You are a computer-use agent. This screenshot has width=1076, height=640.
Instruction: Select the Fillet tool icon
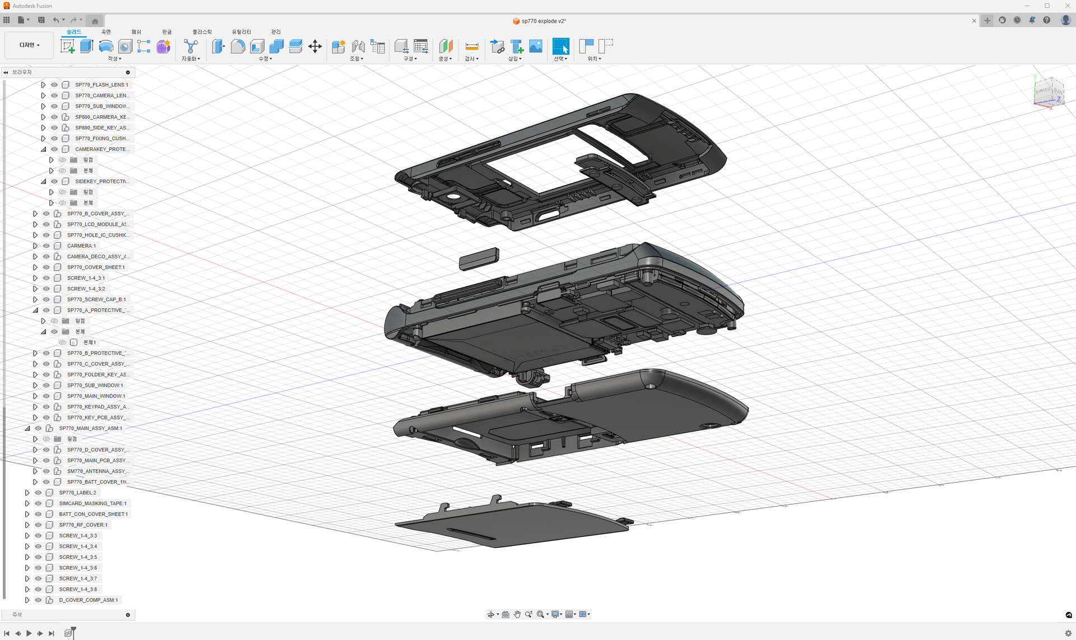pyautogui.click(x=238, y=46)
